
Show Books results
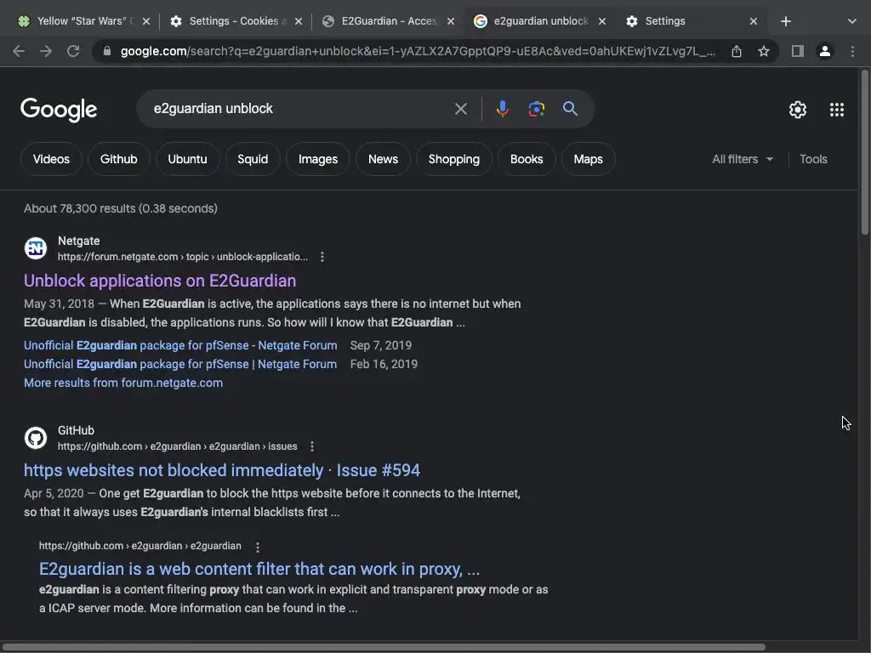tap(527, 159)
